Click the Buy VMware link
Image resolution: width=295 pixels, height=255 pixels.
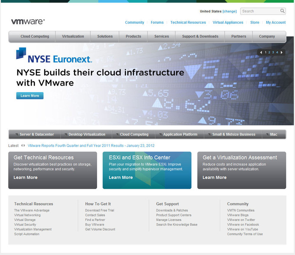click(95, 225)
